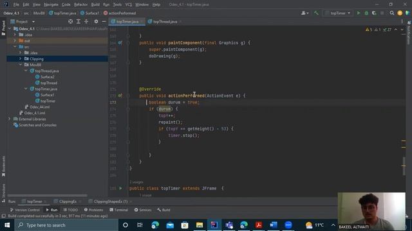Go to next highlighted error arrow
Viewport: 412px width, 231px height.
pos(402,30)
